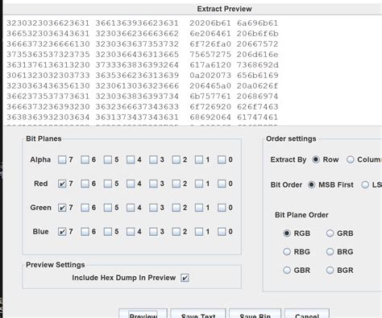
Task: Enable Alpha bit plane 0 checkbox
Action: (222, 159)
